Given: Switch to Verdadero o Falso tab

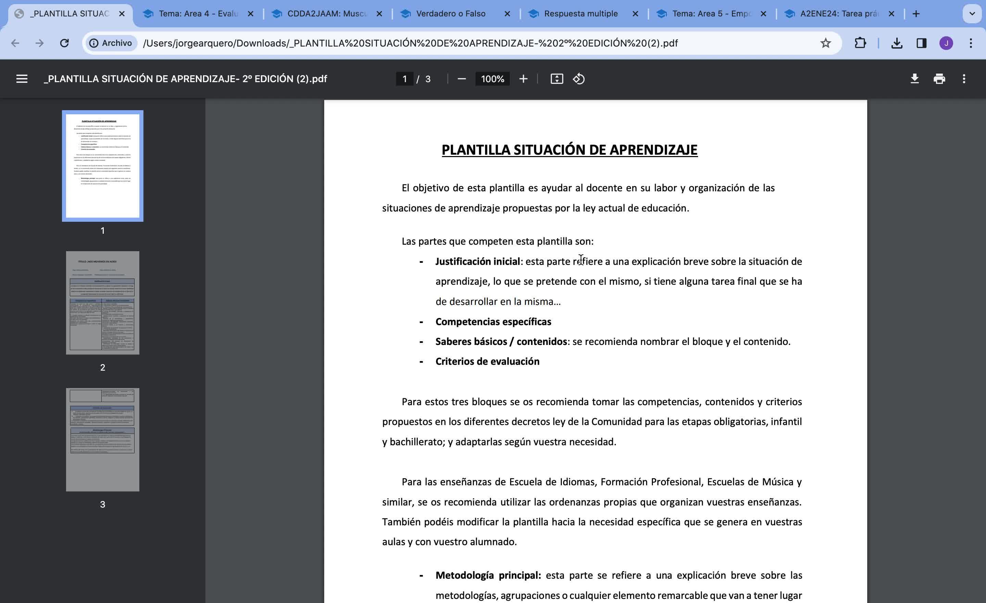Looking at the screenshot, I should (x=450, y=14).
